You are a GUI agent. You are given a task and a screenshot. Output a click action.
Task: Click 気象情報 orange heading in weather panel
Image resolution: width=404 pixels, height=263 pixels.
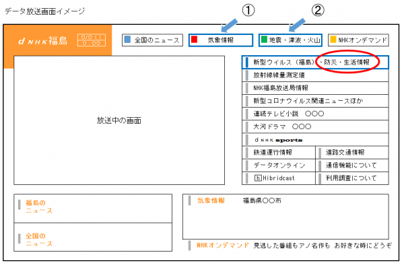coord(211,200)
